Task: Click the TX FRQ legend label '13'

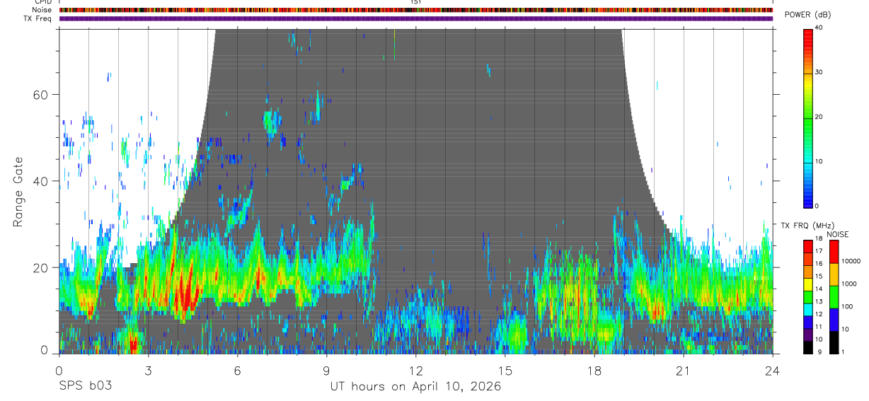Action: [819, 301]
